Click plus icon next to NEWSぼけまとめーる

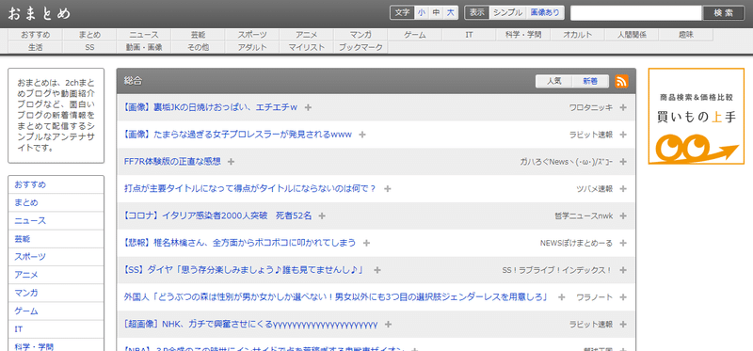click(x=623, y=243)
